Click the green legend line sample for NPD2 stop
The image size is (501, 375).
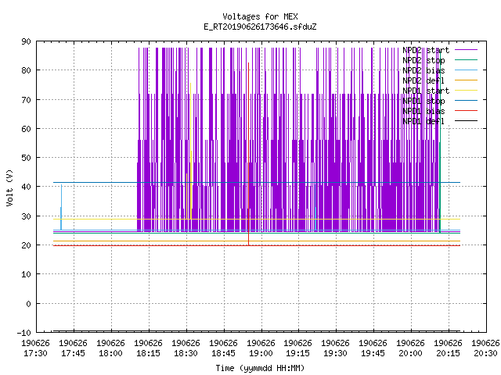(467, 59)
